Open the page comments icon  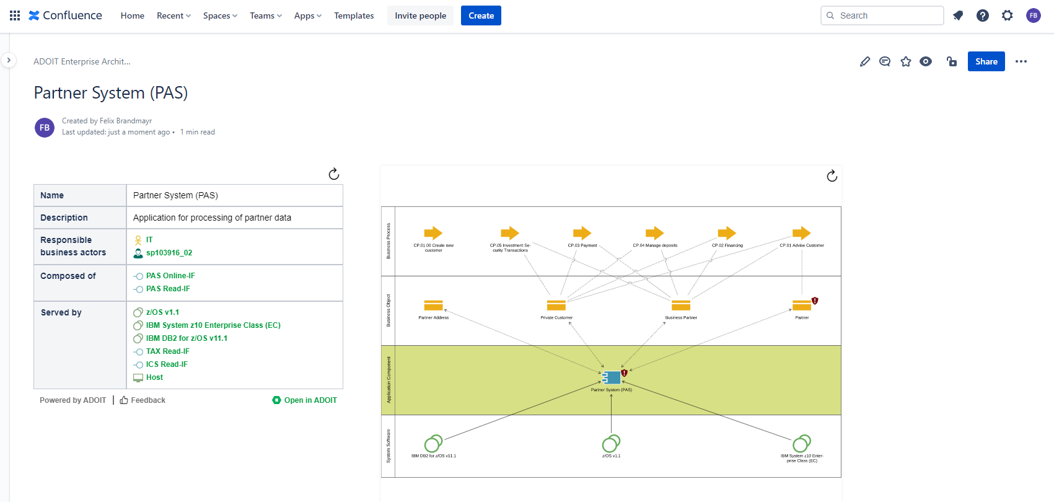coord(885,61)
